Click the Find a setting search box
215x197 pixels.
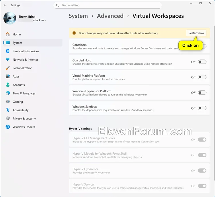107,5
